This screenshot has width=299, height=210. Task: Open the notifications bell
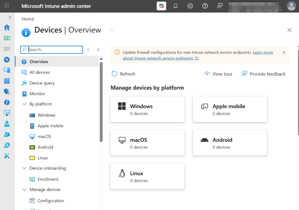click(x=176, y=6)
